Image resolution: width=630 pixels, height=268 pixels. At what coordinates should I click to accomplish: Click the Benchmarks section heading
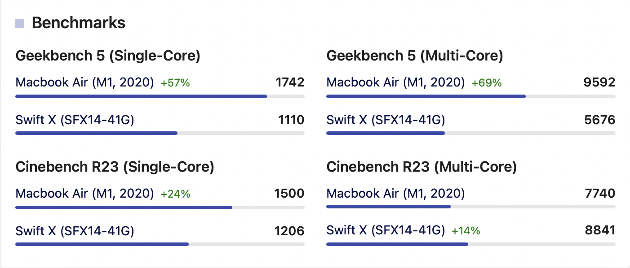coord(79,23)
